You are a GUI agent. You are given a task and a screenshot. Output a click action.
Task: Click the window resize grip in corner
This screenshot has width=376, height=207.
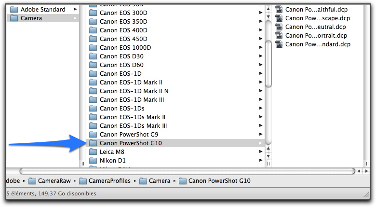tap(366, 194)
